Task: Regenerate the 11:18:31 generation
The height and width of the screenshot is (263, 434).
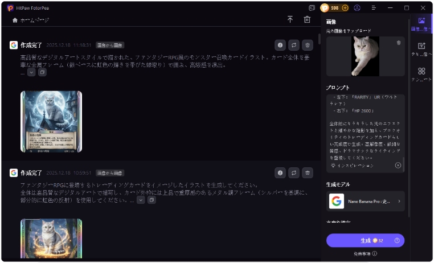Action: pos(294,45)
